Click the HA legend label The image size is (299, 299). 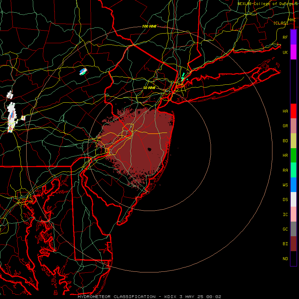coord(285,111)
